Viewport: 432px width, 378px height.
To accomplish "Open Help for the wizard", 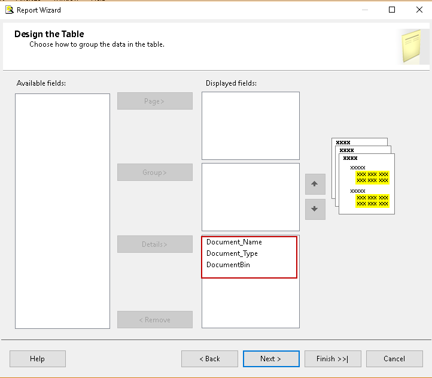I will 37,359.
